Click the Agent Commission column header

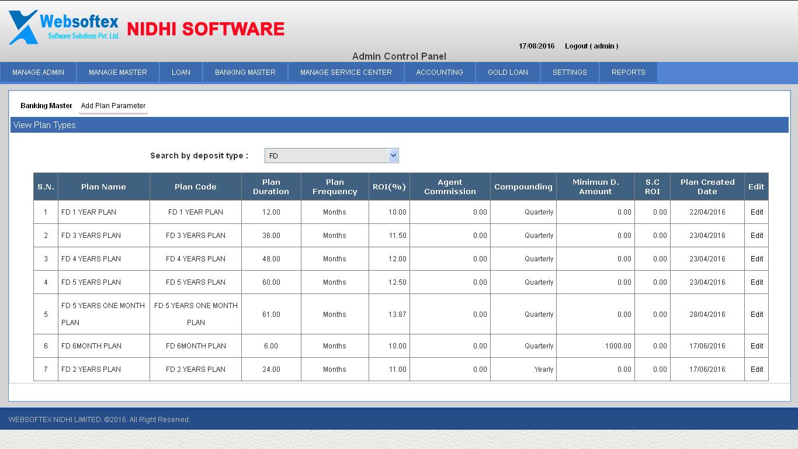click(450, 187)
